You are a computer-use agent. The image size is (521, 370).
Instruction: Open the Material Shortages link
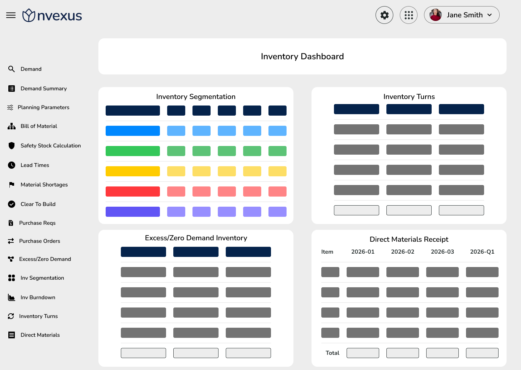click(x=44, y=185)
